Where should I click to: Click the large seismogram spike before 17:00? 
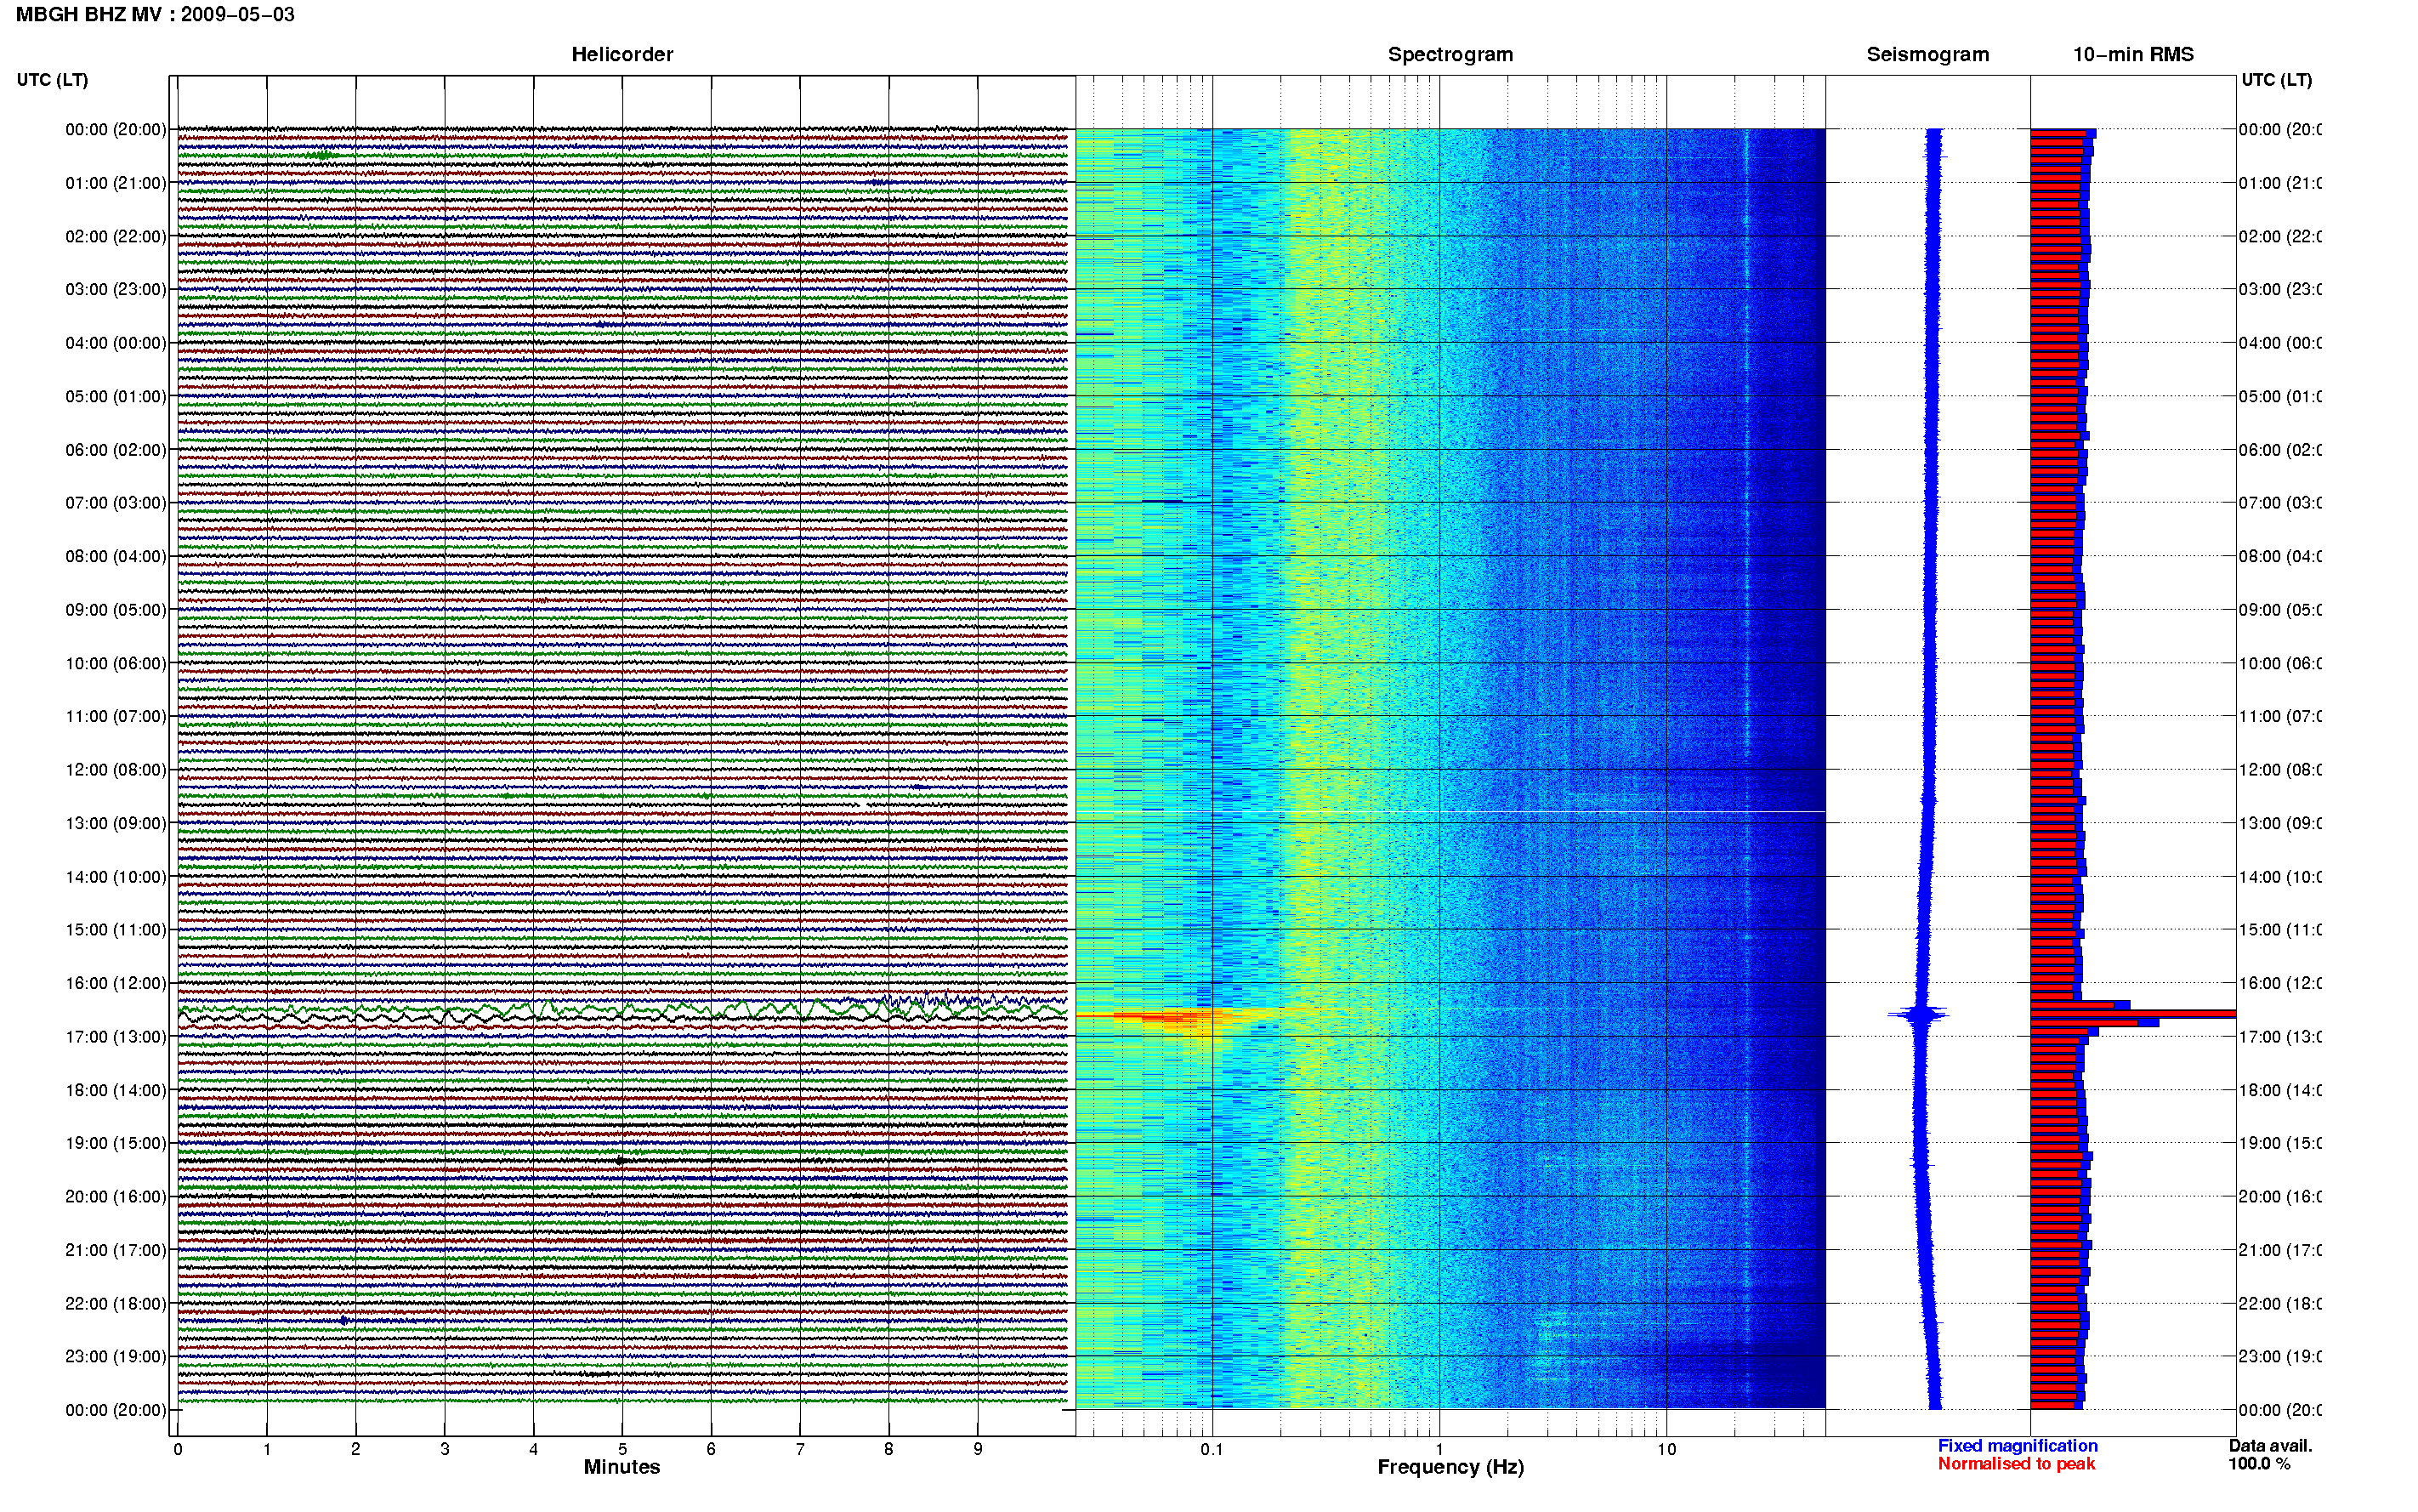click(1918, 1015)
